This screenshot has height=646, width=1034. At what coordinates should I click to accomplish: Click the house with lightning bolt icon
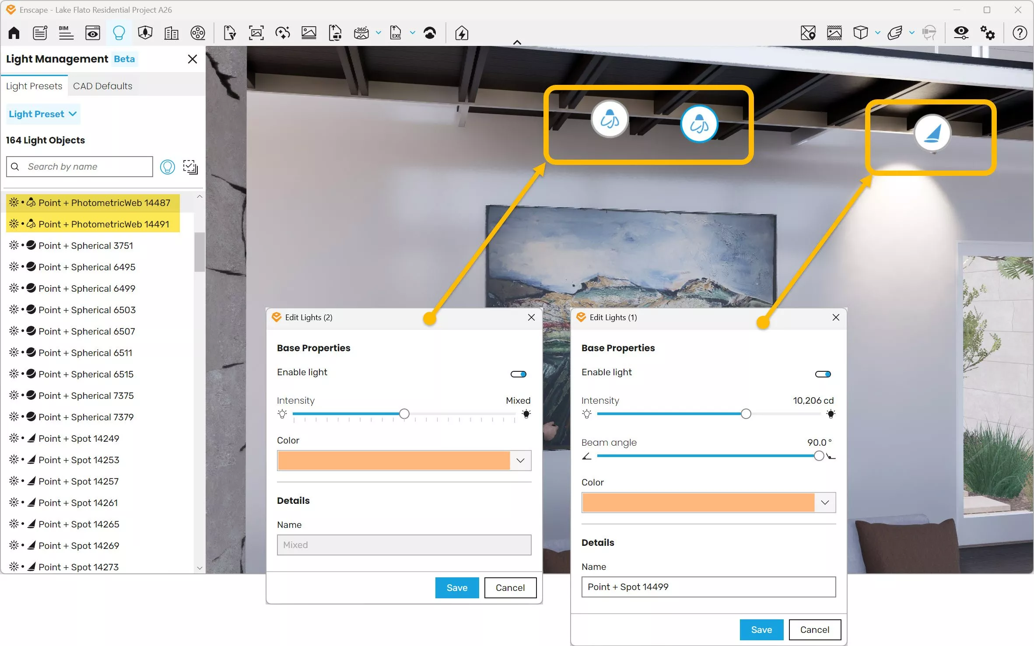[x=462, y=33]
